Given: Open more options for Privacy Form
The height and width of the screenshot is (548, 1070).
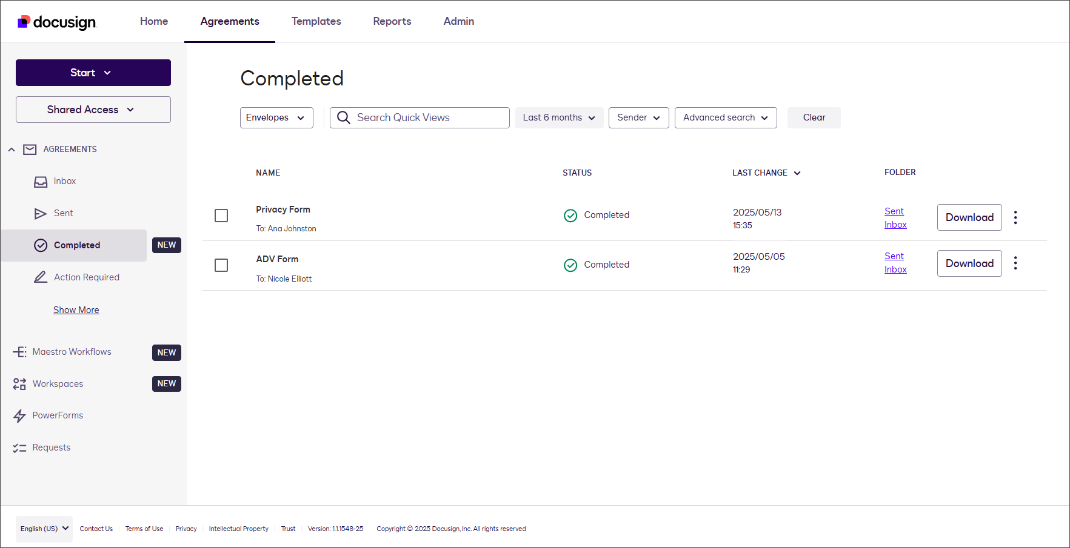Looking at the screenshot, I should [x=1015, y=217].
